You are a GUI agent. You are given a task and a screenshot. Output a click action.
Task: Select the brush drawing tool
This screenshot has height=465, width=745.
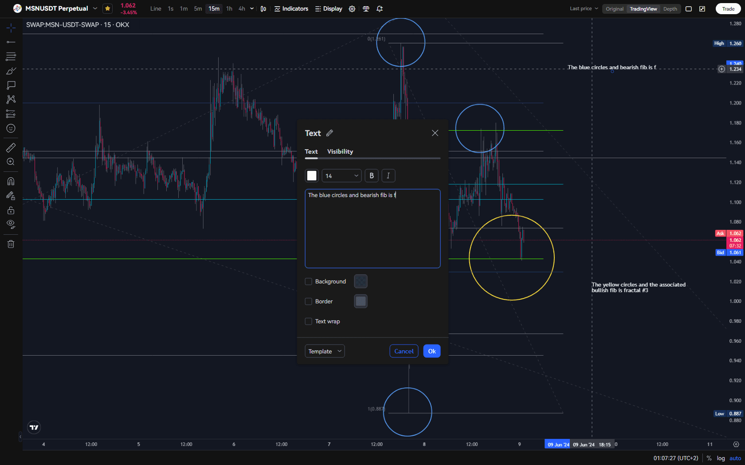[11, 71]
